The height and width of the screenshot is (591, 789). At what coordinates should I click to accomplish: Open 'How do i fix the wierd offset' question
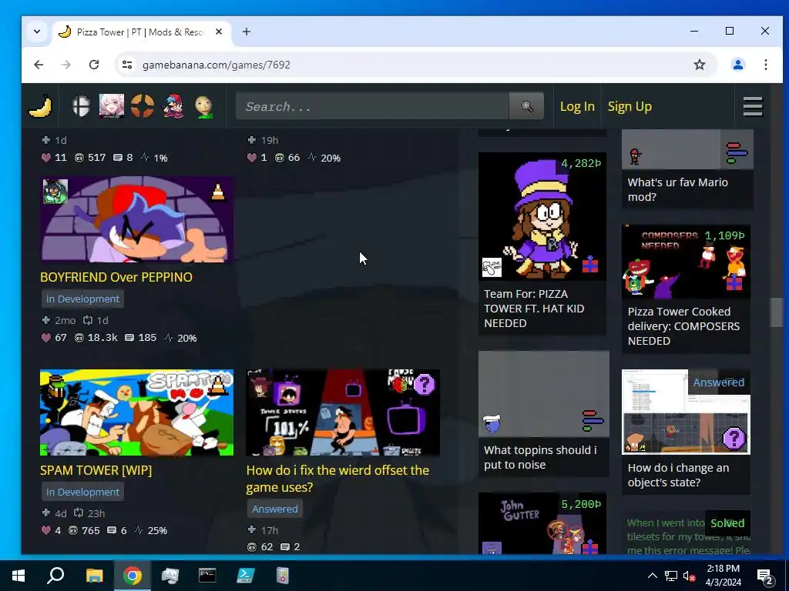(337, 479)
